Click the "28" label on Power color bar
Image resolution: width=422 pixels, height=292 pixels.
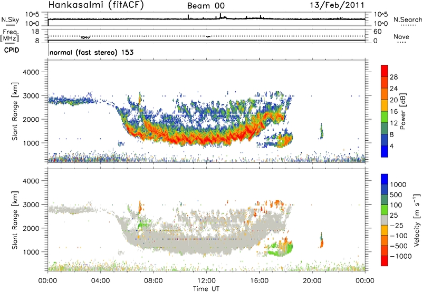click(394, 77)
